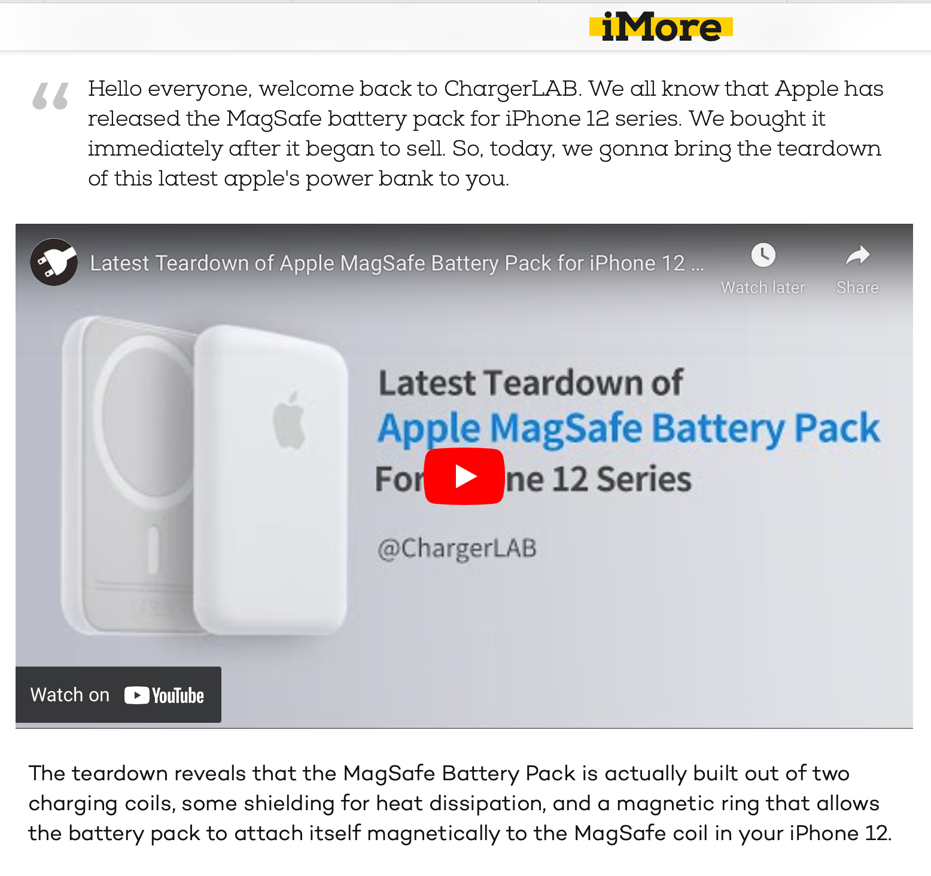Screen dimensions: 931x876
Task: Click the red YouTube play button
Action: tap(464, 476)
